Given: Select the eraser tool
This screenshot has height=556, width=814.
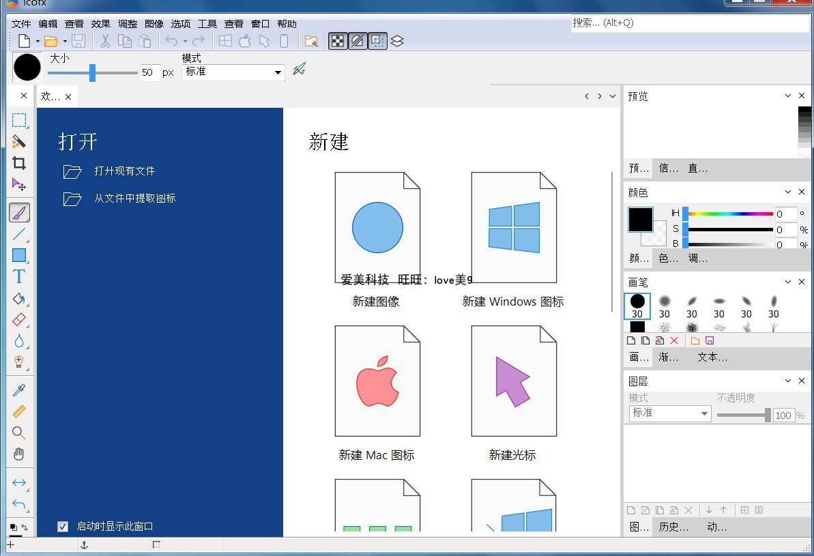Looking at the screenshot, I should tap(19, 319).
